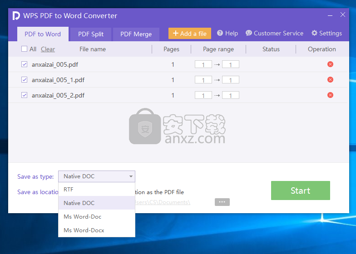Clear the file list via Clear link
The height and width of the screenshot is (254, 356).
tap(48, 49)
